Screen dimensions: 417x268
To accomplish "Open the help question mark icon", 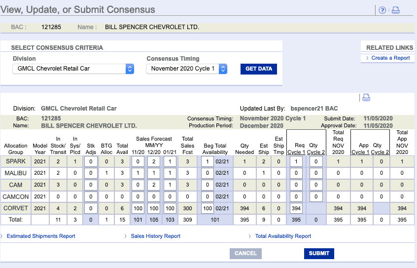I will (x=382, y=10).
